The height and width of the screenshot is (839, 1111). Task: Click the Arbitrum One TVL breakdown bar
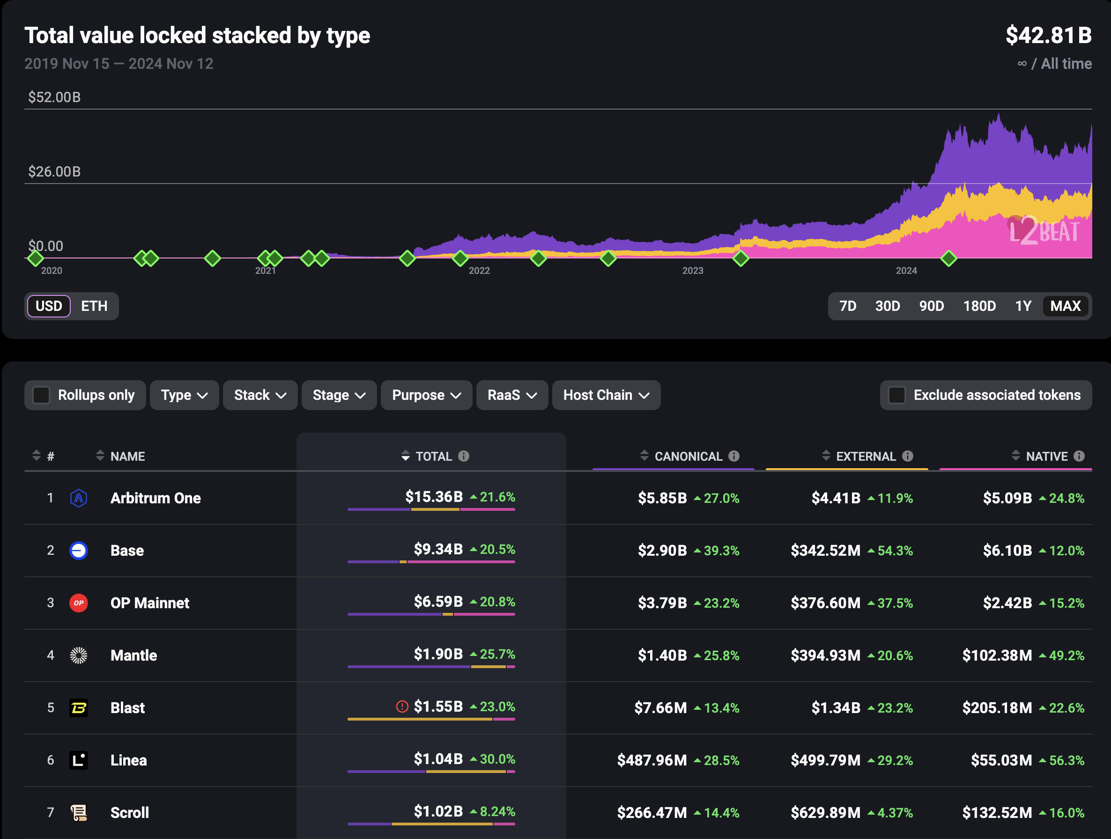pyautogui.click(x=431, y=509)
